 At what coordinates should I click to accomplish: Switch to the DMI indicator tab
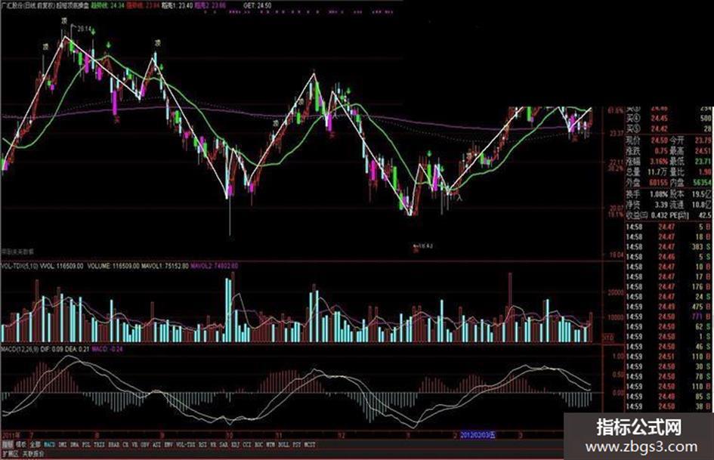(63, 444)
